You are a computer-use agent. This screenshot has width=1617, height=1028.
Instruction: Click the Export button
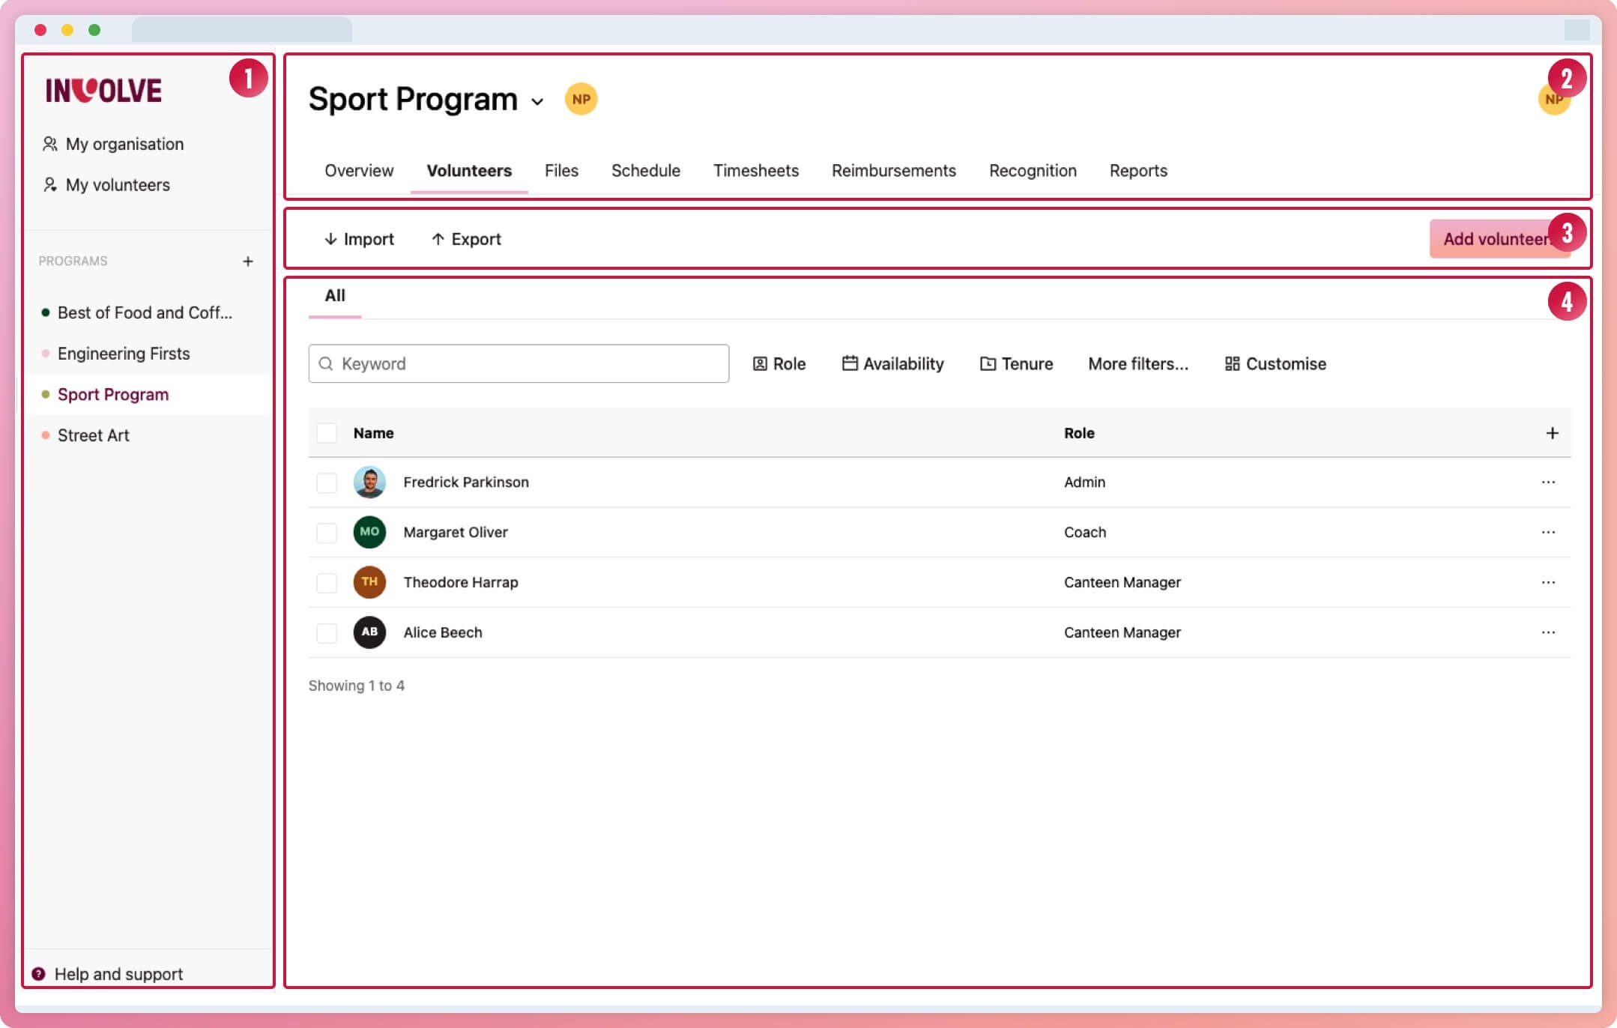pos(466,239)
